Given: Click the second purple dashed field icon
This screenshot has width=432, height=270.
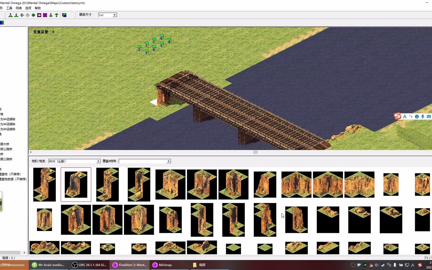Looking at the screenshot, I should pyautogui.click(x=45, y=15).
